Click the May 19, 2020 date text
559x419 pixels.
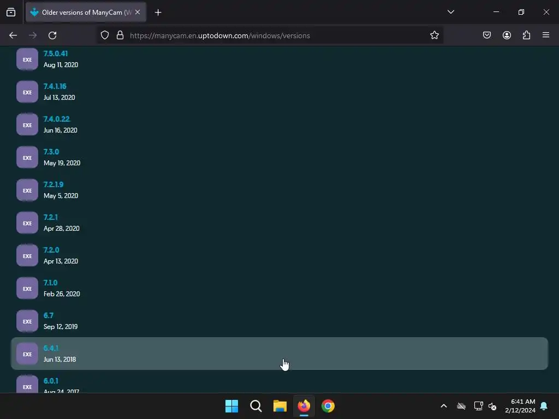(x=62, y=163)
